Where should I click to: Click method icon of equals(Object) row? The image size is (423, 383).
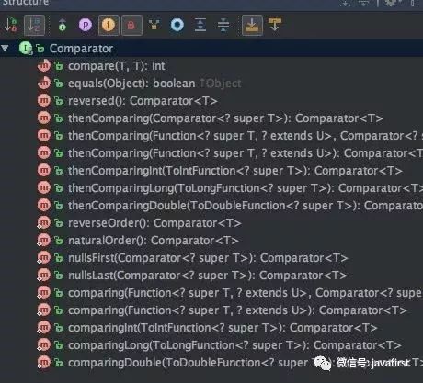tap(43, 83)
